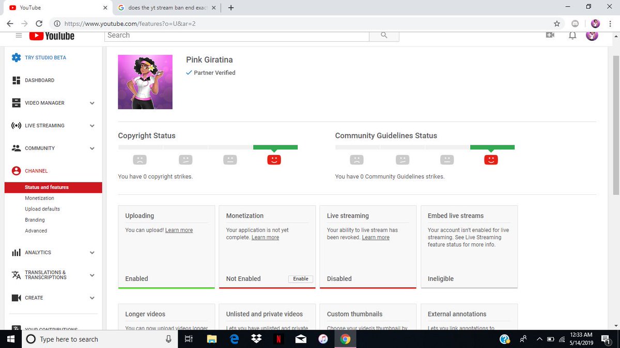
Task: Expand the Live Streaming section
Action: pos(92,126)
